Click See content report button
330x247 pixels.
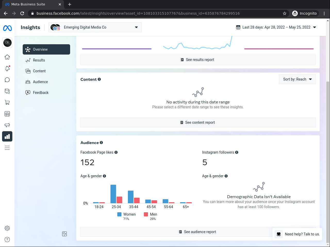(x=198, y=122)
